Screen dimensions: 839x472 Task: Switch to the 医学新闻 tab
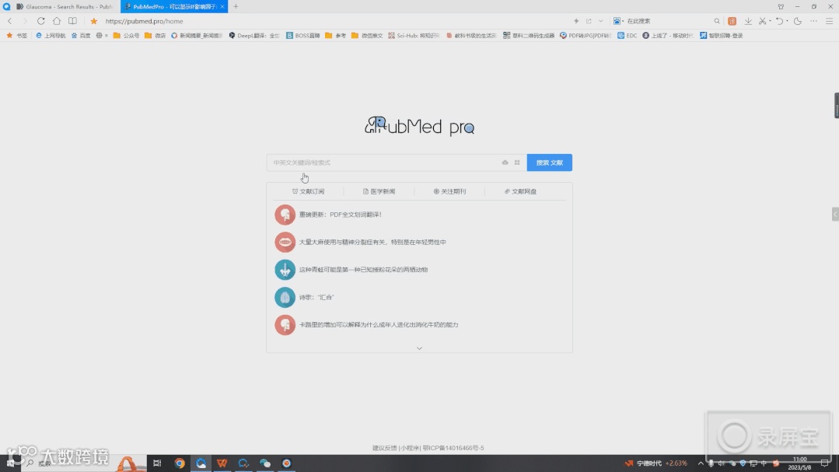pos(379,191)
